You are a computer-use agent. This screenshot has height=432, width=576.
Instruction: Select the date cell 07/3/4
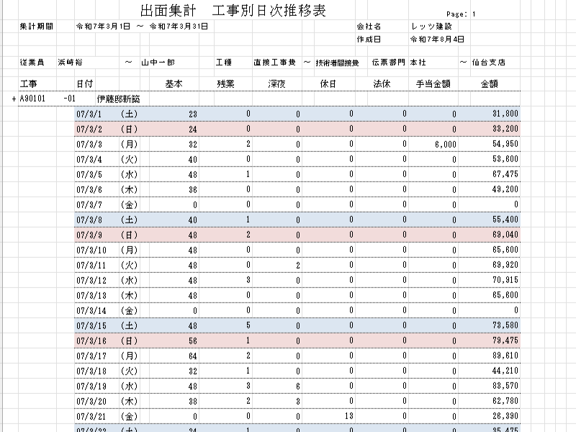[x=89, y=159]
